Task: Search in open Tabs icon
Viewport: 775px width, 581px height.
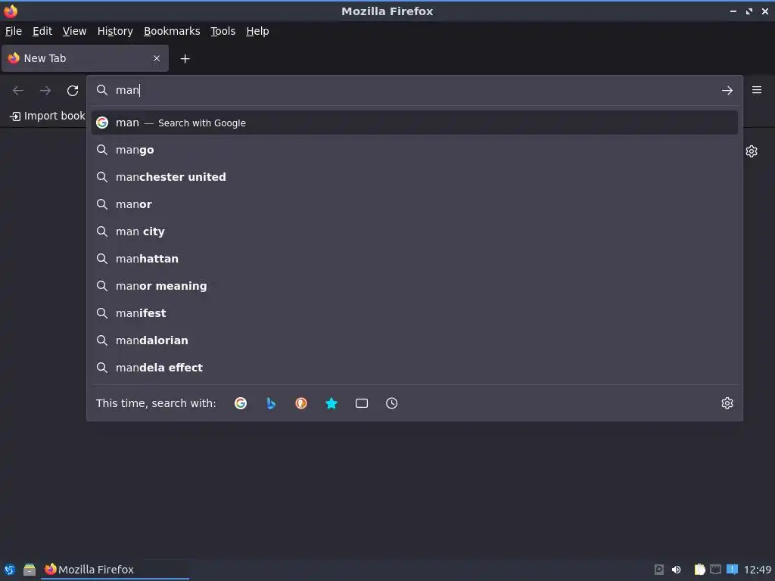Action: (x=361, y=403)
